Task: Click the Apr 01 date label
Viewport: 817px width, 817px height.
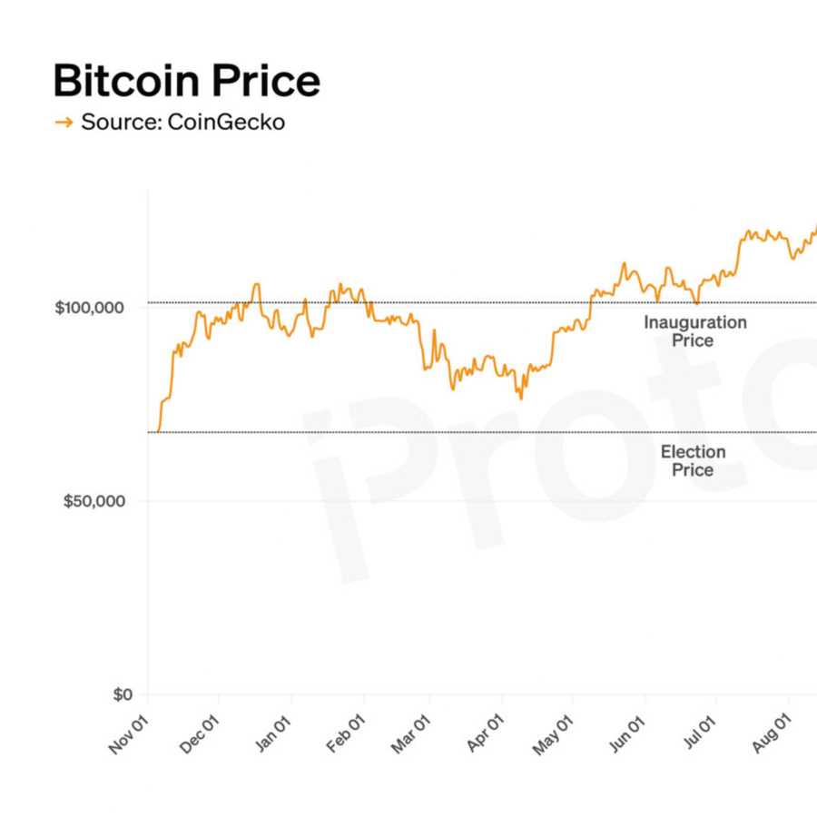Action: click(484, 733)
